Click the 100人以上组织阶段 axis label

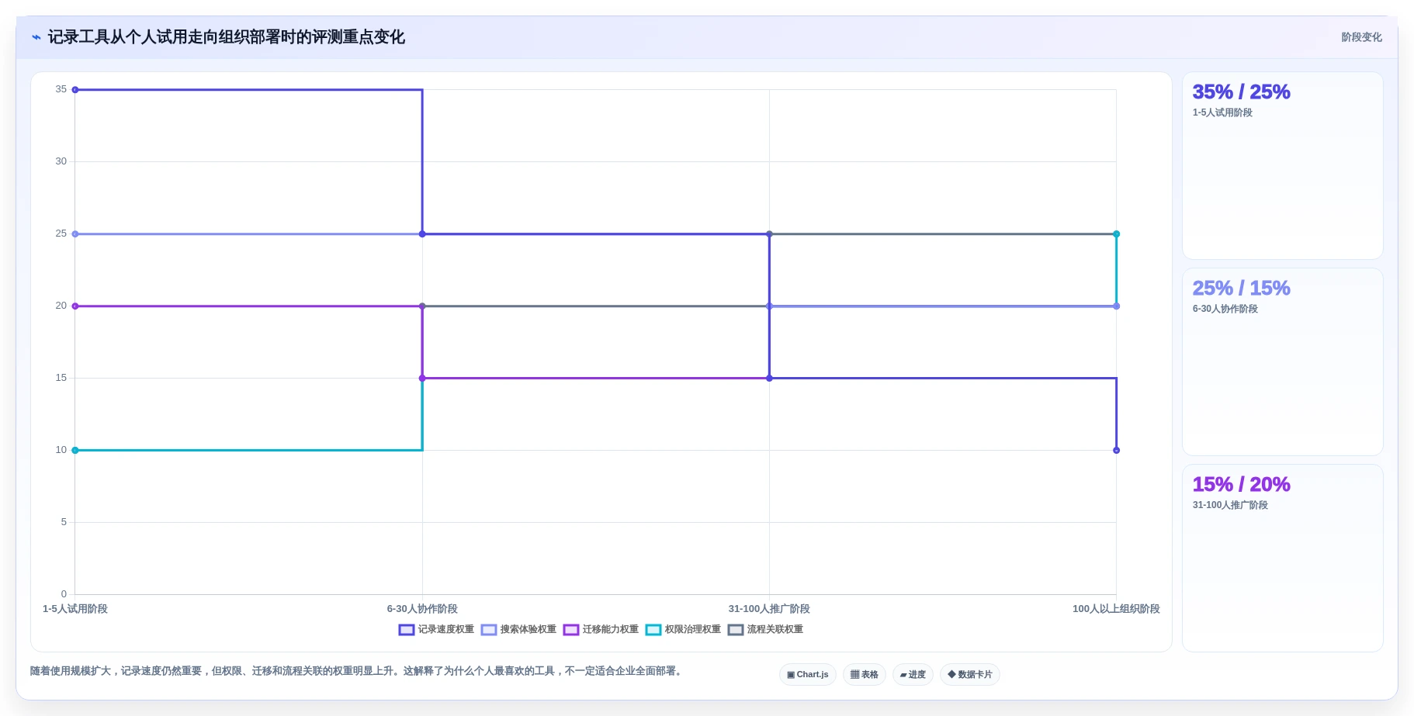tap(1116, 609)
